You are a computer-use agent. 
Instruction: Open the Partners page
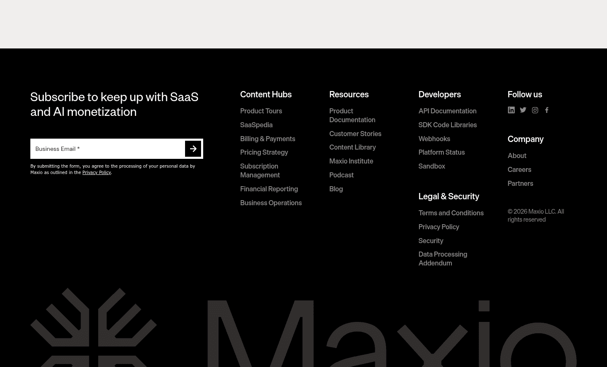pyautogui.click(x=520, y=183)
